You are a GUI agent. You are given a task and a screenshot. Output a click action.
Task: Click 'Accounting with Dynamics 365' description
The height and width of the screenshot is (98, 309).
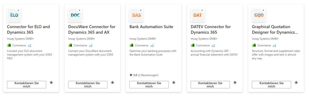(x=214, y=53)
